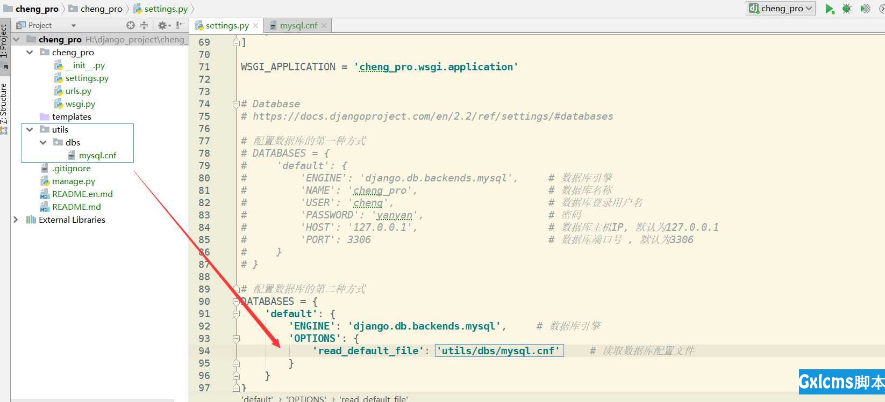Click the 'utils/dbs/mysql.cnf' string on line 94
The image size is (885, 402).
499,351
